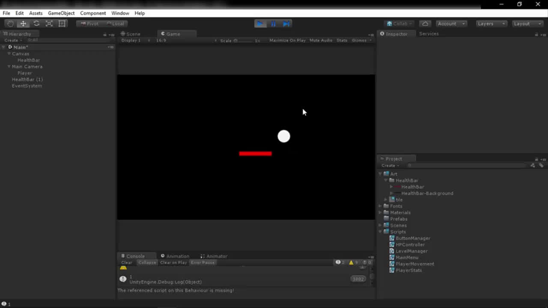The height and width of the screenshot is (308, 548).
Task: Open the Collab dropdown
Action: pos(399,24)
